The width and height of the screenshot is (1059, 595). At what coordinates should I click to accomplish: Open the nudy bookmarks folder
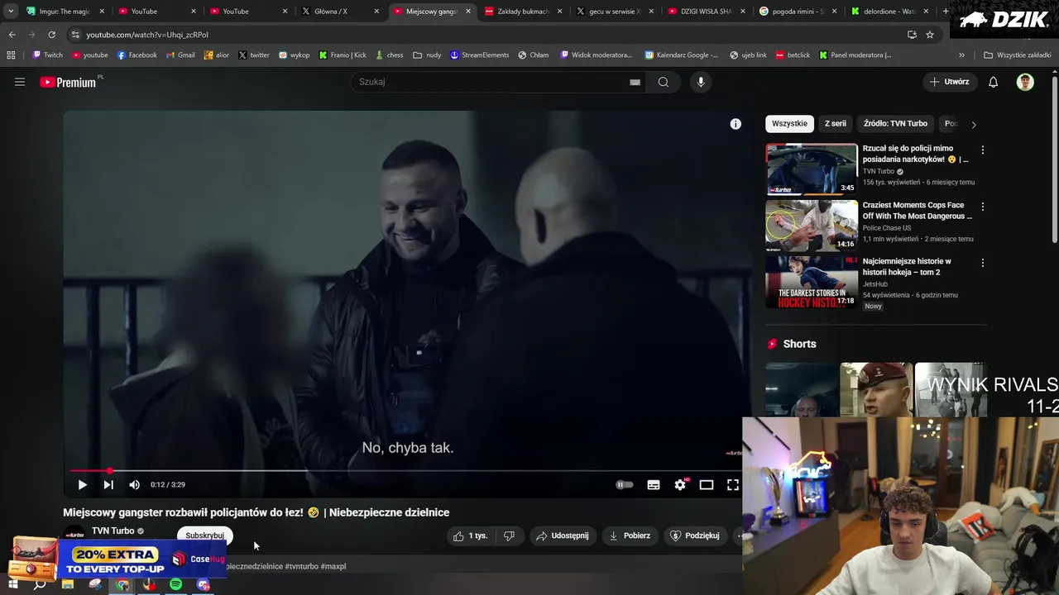[x=427, y=55]
